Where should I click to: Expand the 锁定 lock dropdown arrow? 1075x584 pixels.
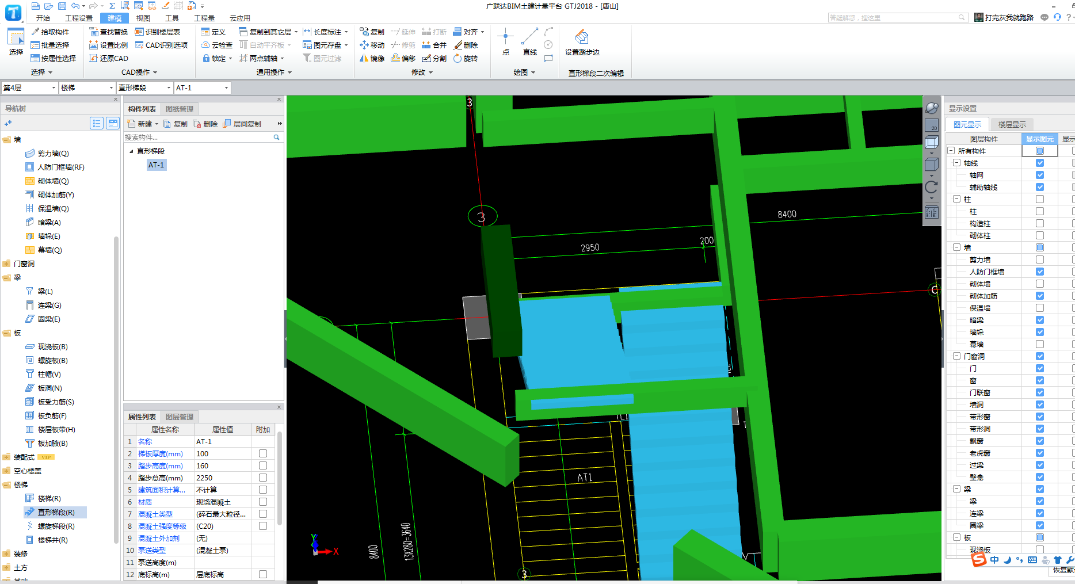230,59
